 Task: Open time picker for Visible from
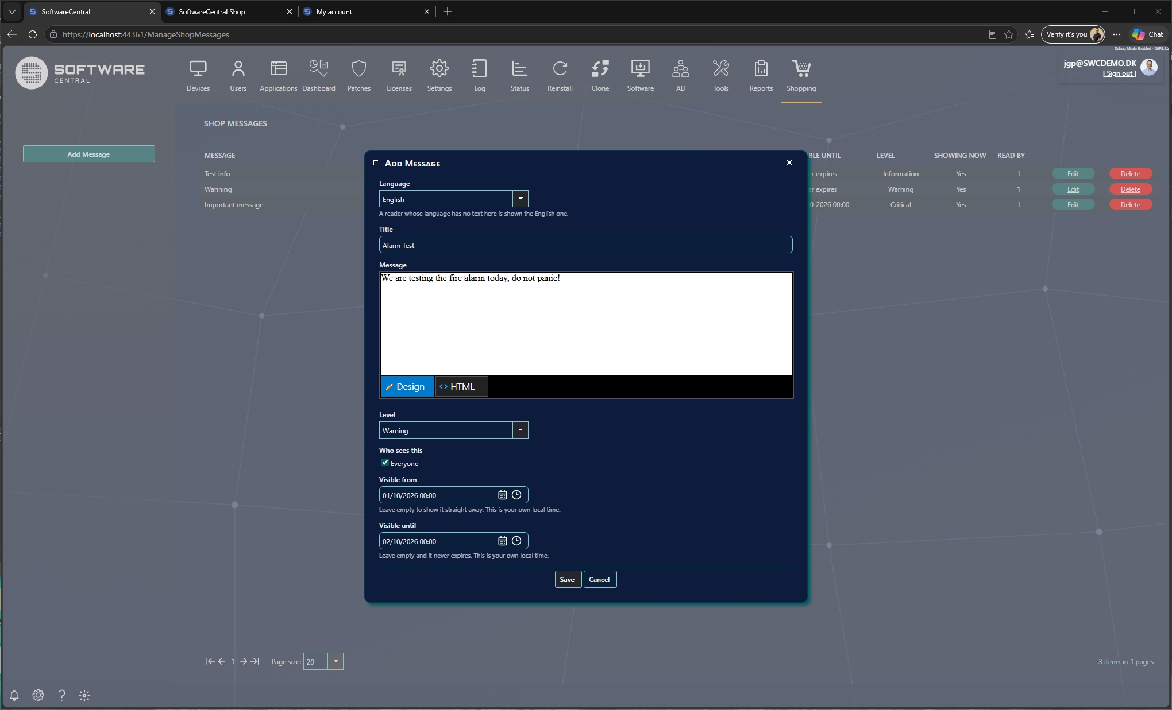(x=516, y=495)
